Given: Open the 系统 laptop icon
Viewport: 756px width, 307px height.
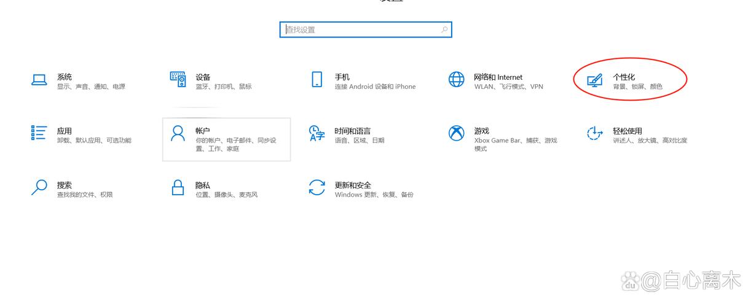Looking at the screenshot, I should point(39,80).
